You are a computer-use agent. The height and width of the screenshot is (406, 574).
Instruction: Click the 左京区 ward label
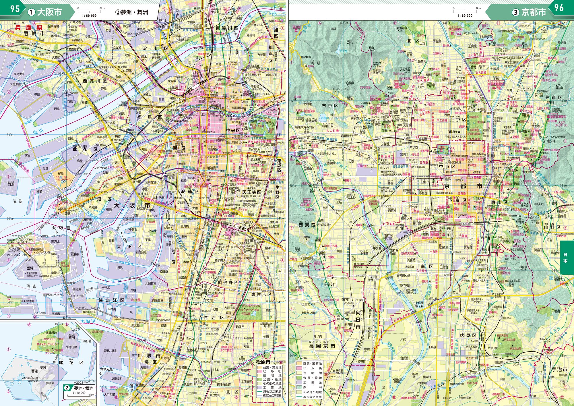[554, 98]
